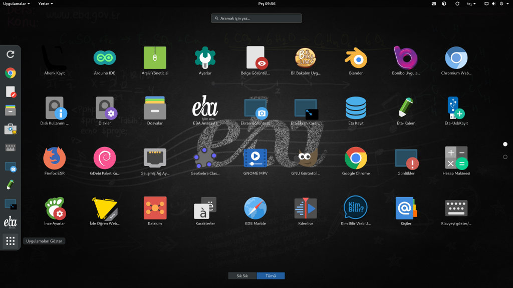This screenshot has width=513, height=288.
Task: Open the tr keyboard layout dropdown
Action: tap(471, 3)
